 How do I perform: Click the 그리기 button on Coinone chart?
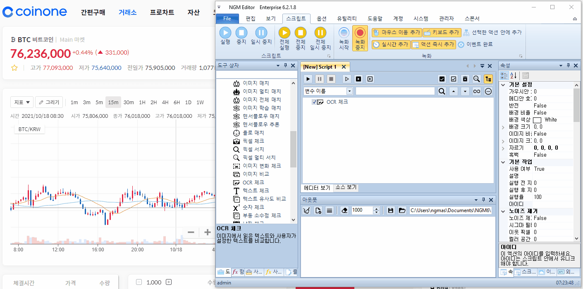point(49,102)
